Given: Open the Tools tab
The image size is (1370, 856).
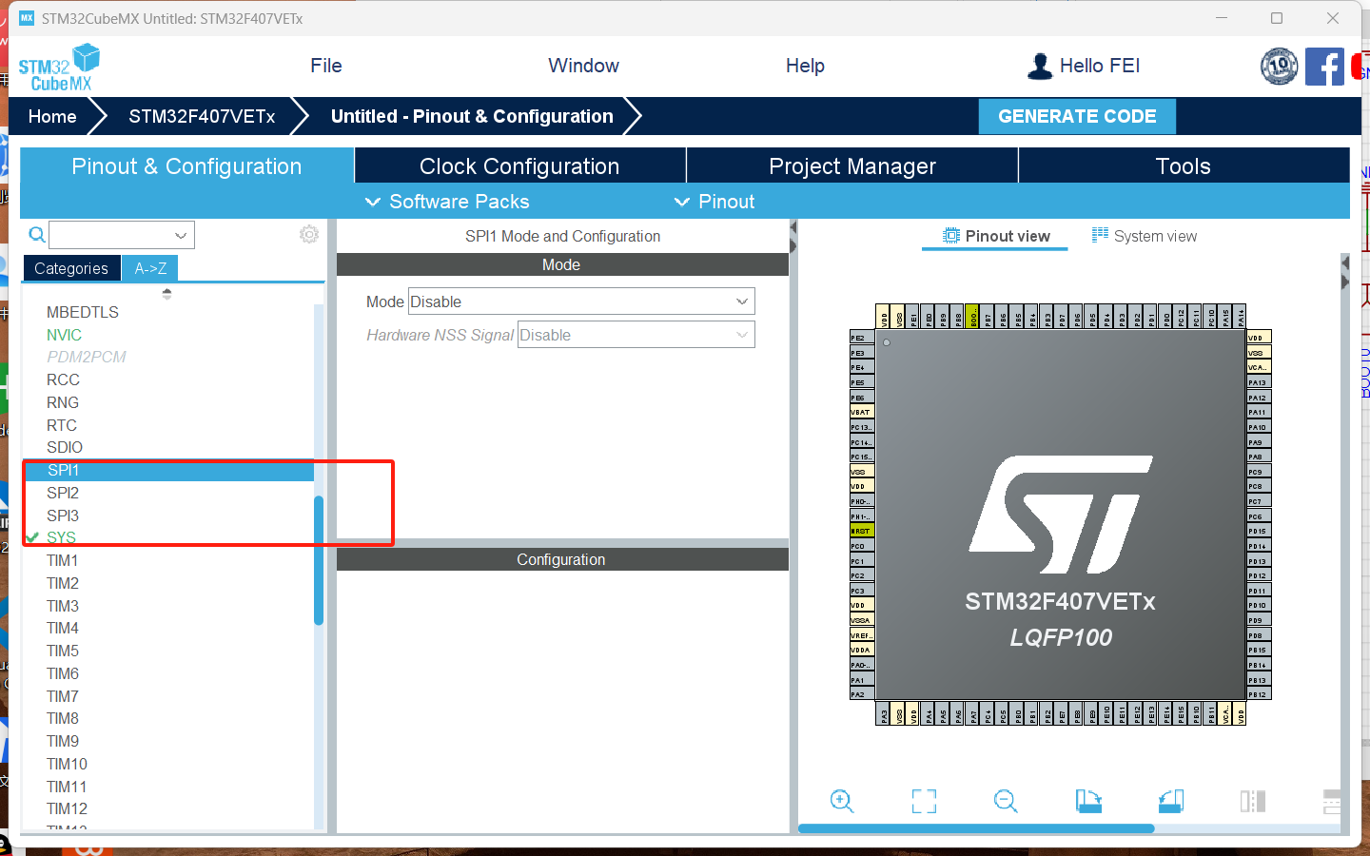Looking at the screenshot, I should click(x=1184, y=165).
